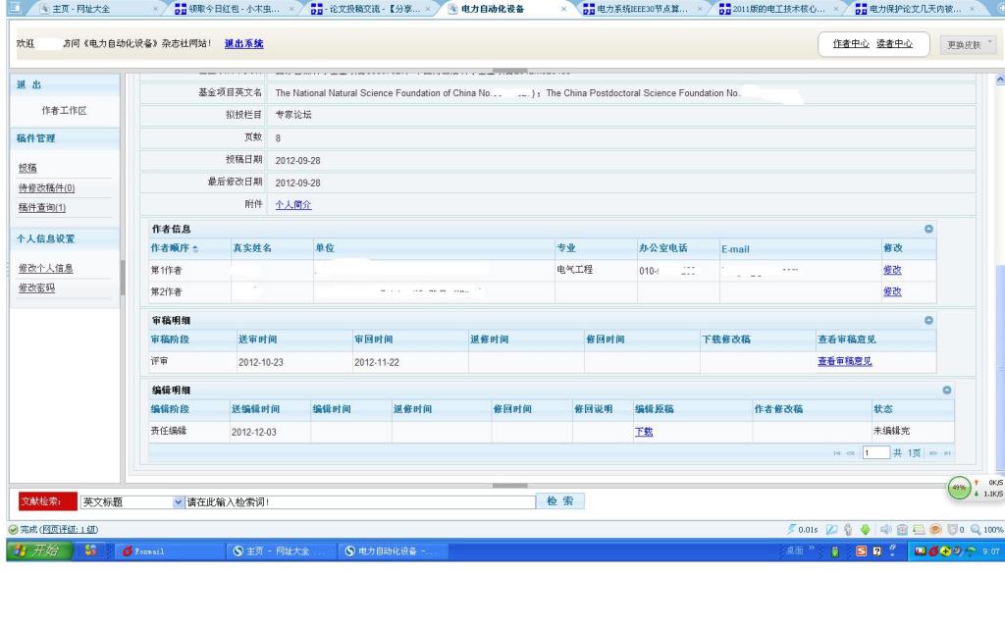Switch to the 主页 - 网址大全 taskbar window
The width and height of the screenshot is (1005, 628).
point(282,551)
